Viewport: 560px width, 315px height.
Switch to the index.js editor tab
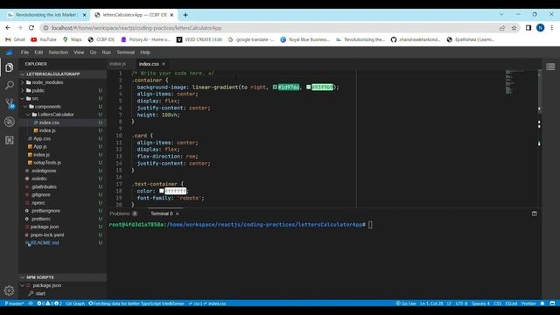(x=118, y=64)
